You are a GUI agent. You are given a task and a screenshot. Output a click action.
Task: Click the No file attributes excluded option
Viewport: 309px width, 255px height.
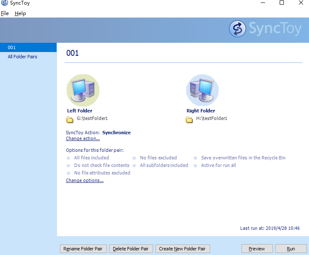tap(102, 173)
